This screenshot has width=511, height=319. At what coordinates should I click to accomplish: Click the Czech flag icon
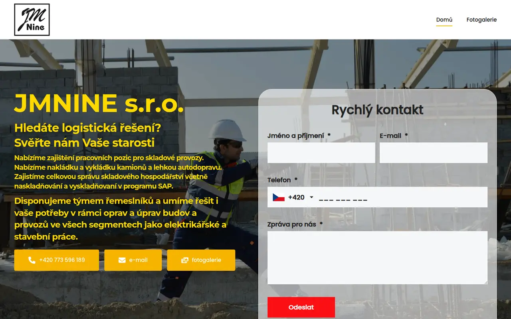[279, 197]
